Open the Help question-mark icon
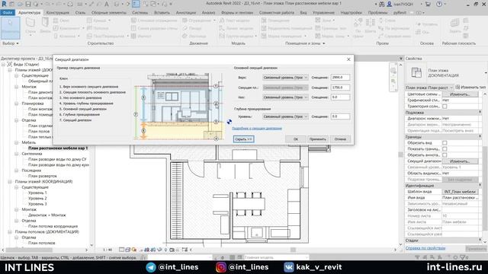488x274 pixels. tap(439, 5)
